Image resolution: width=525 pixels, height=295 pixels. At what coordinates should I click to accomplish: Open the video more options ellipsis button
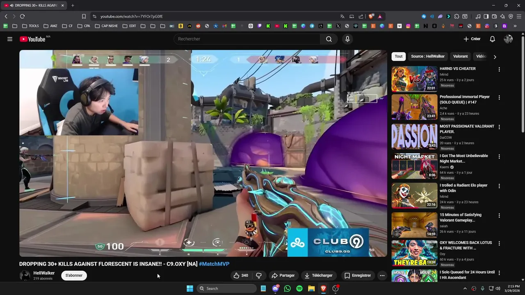(382, 275)
